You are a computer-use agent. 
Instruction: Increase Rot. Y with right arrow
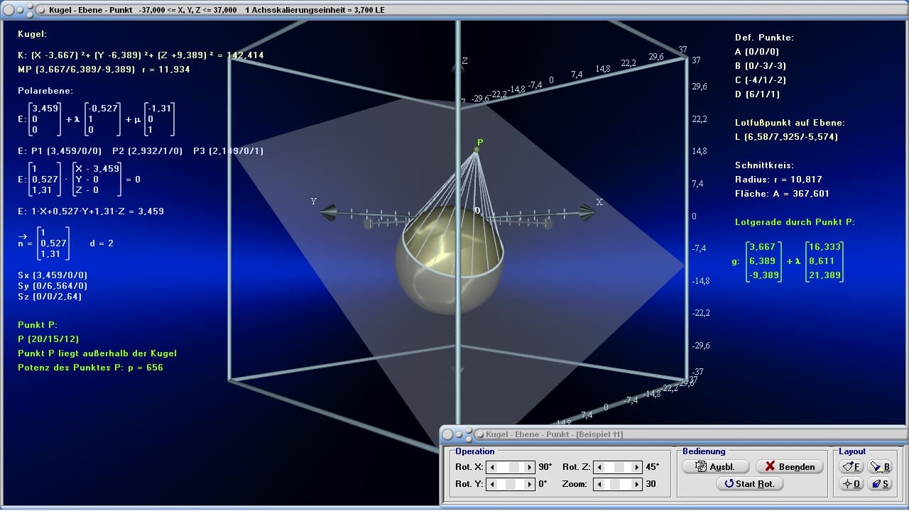click(x=529, y=484)
